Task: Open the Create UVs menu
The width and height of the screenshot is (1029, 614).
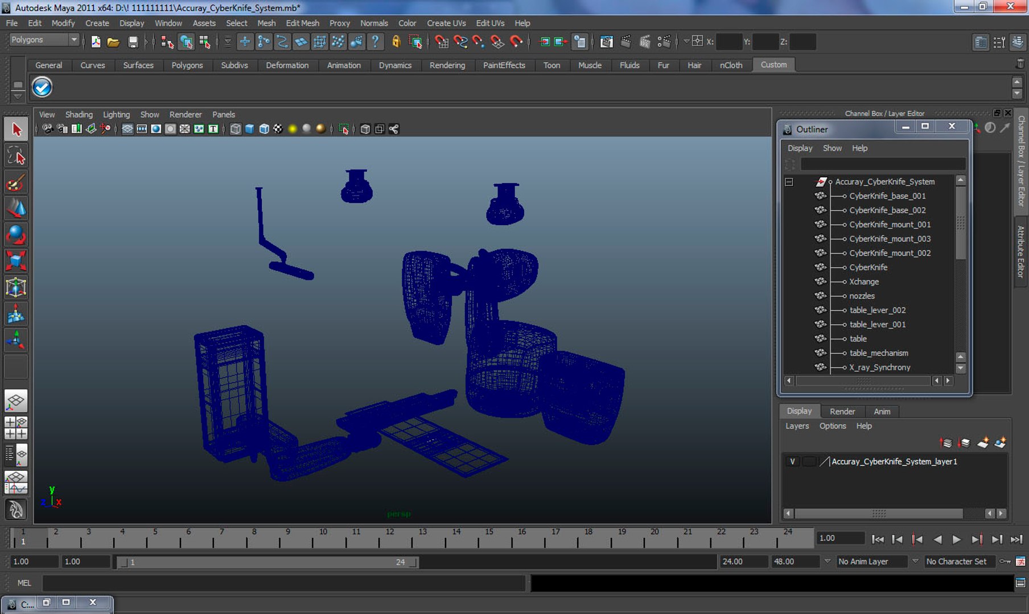Action: click(x=446, y=23)
